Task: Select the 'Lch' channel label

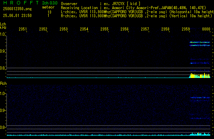Action: pos(3,24)
